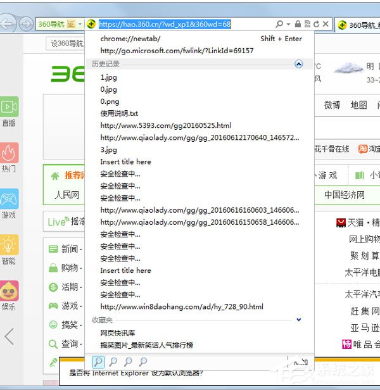Choose the go.microsoft.com fwlink suggestion
Screen dimensions: 380x390
coord(177,51)
